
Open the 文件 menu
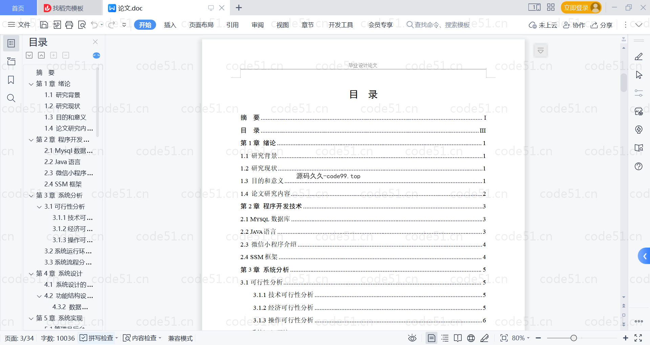tap(19, 25)
